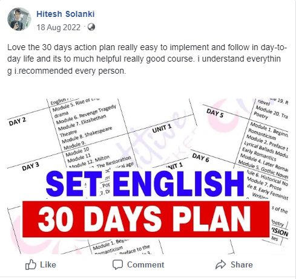The image size is (296, 279).
Task: Click the post text about 30 days action plan
Action: pos(147,59)
